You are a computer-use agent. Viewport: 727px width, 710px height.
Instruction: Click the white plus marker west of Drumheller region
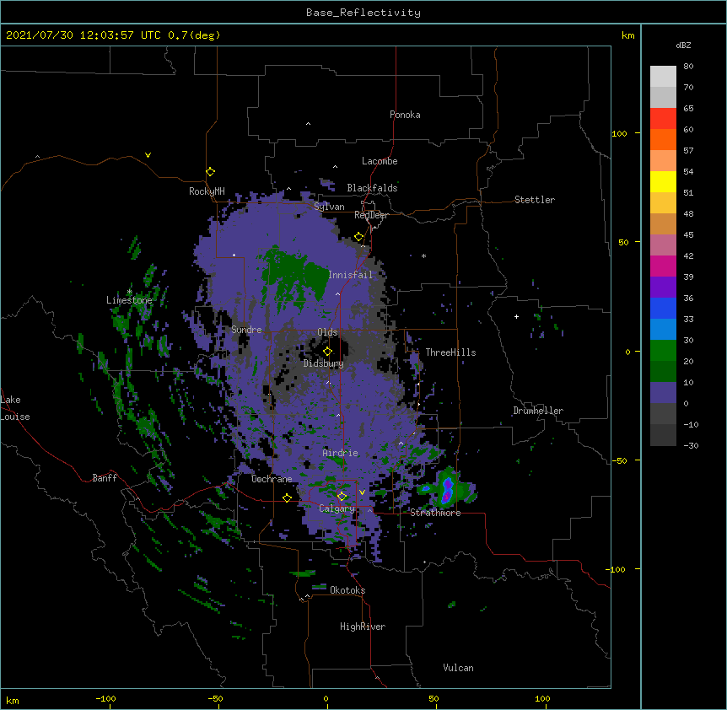(x=516, y=316)
